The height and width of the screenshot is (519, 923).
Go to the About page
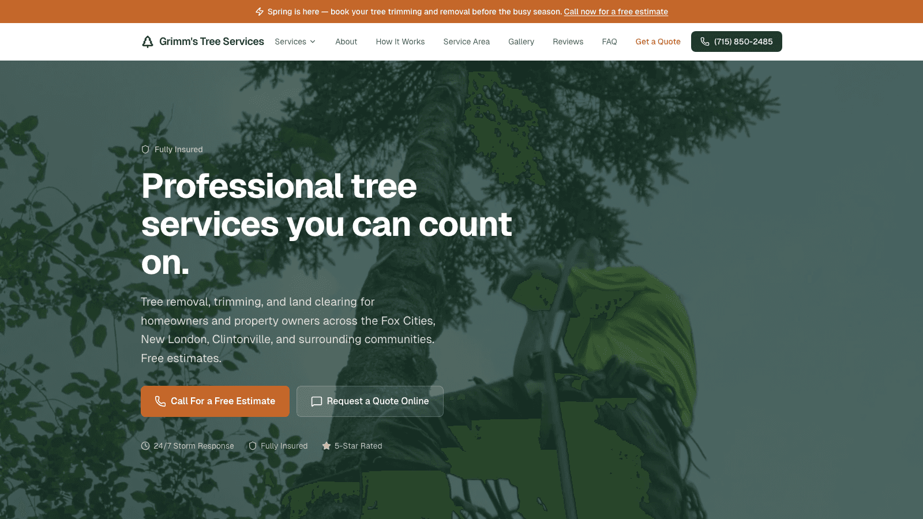click(x=346, y=42)
